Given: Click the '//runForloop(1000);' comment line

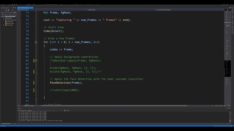Looking at the screenshot, I should click(64, 90).
